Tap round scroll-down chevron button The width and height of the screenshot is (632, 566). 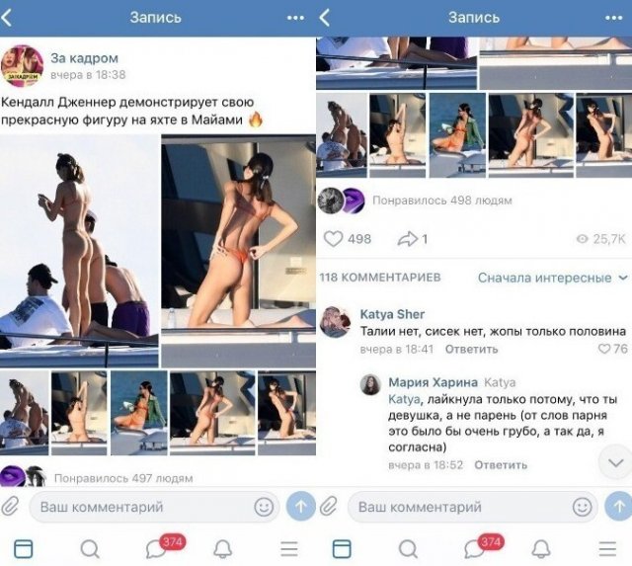615,462
